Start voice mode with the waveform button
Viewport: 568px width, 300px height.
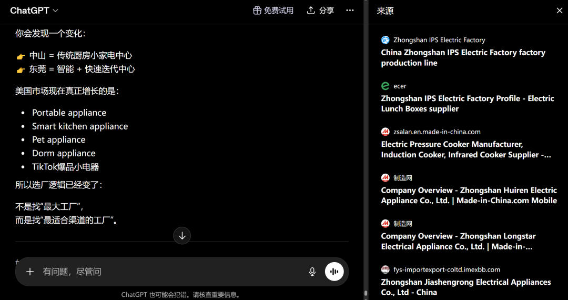334,272
